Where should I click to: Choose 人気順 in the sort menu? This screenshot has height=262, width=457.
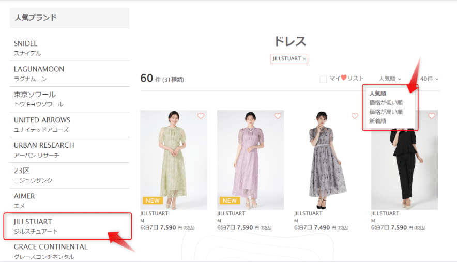pyautogui.click(x=378, y=94)
